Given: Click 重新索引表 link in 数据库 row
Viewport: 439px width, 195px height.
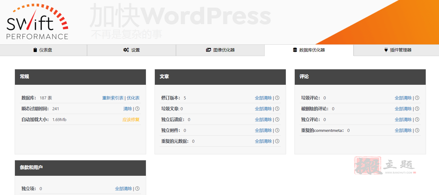Looking at the screenshot, I should click(113, 98).
